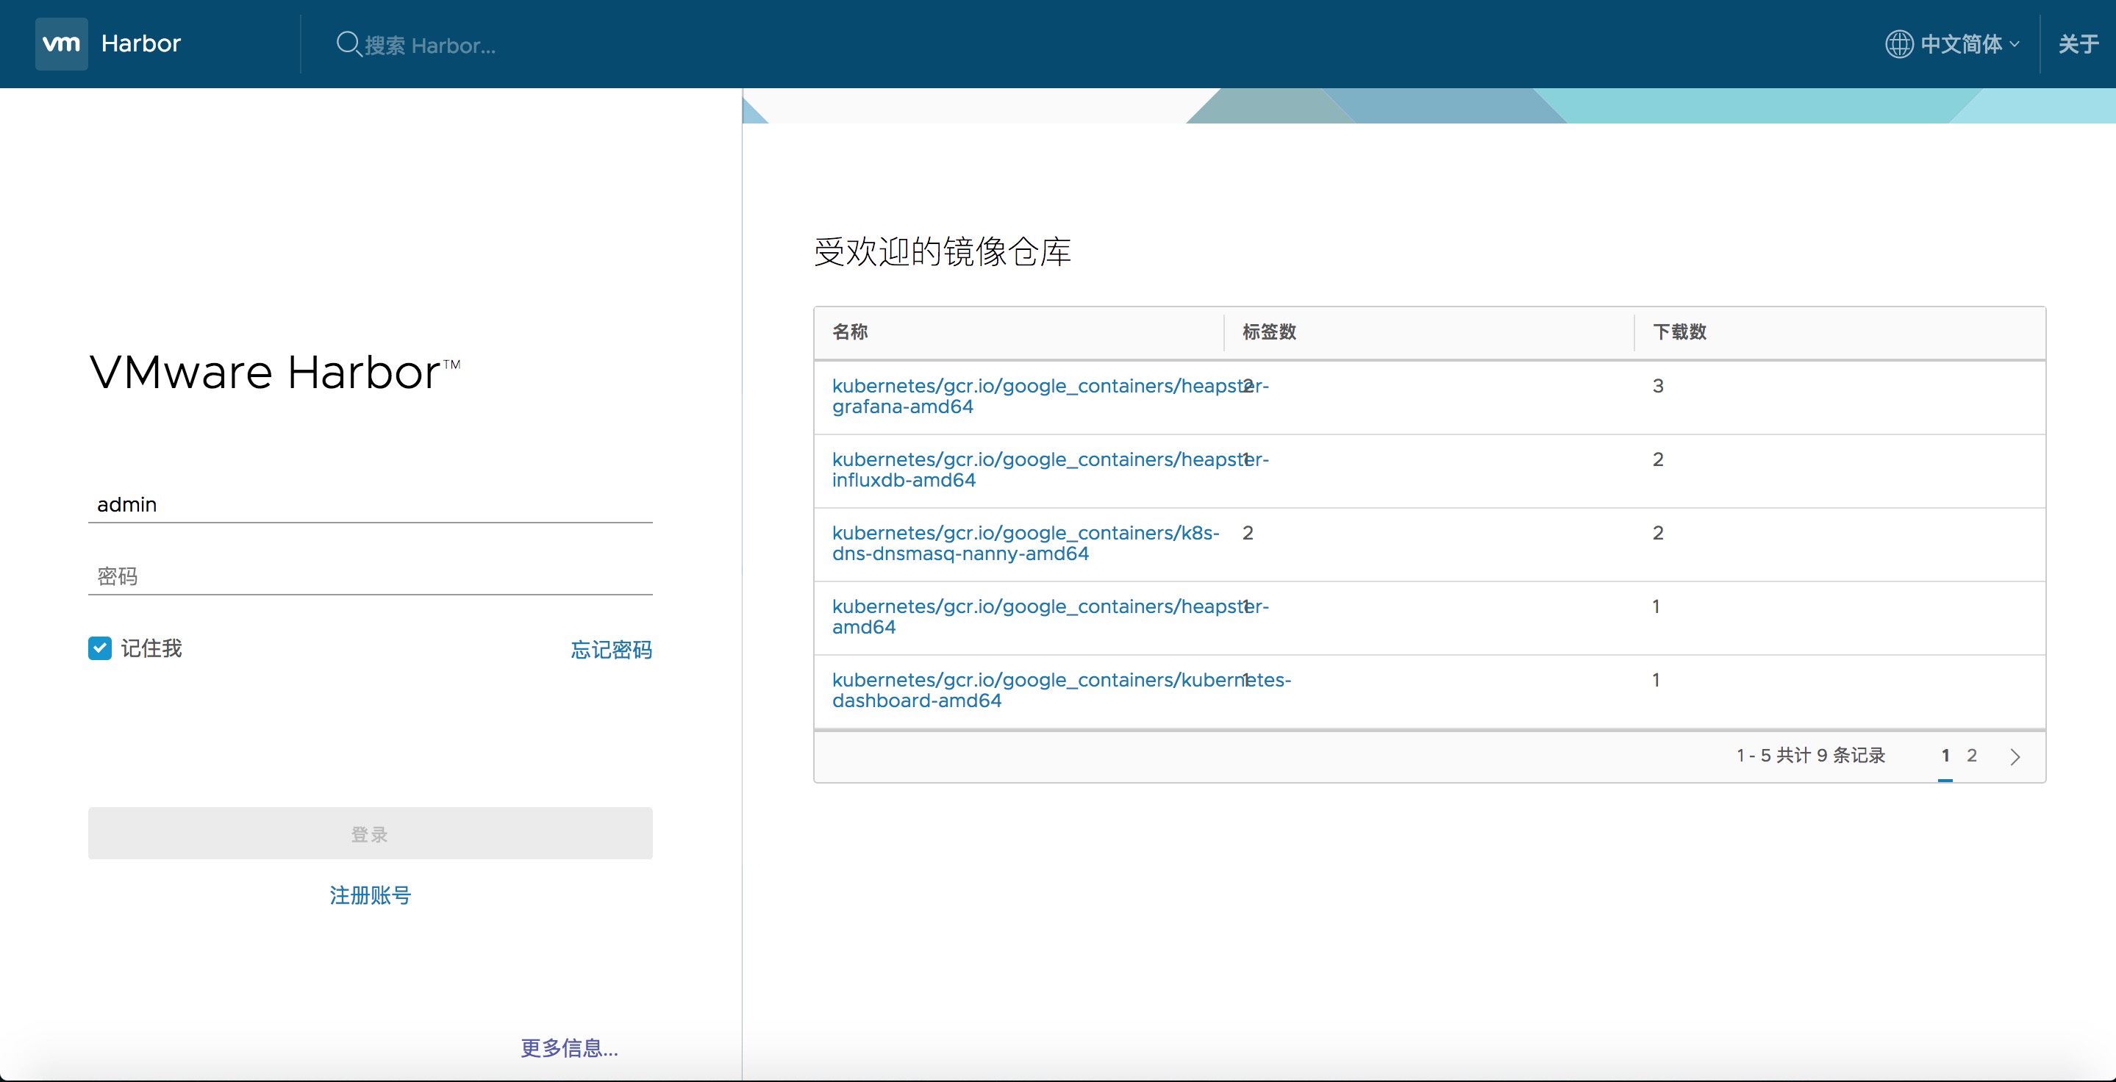
Task: Open the 注册账号 sign up link
Action: [370, 895]
